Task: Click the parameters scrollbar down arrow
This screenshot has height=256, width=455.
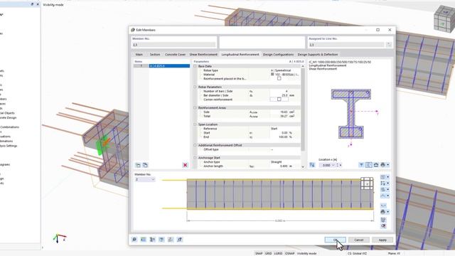Action: pyautogui.click(x=303, y=166)
